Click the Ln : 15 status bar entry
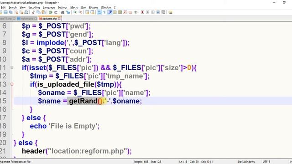The height and width of the screenshot is (164, 292). click(x=183, y=162)
